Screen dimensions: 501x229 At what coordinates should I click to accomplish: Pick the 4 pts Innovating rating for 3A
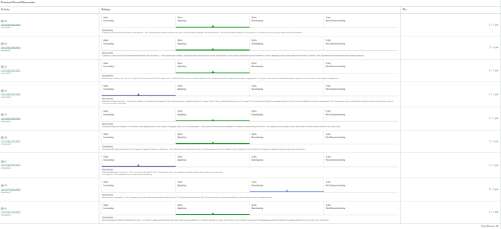139,115
